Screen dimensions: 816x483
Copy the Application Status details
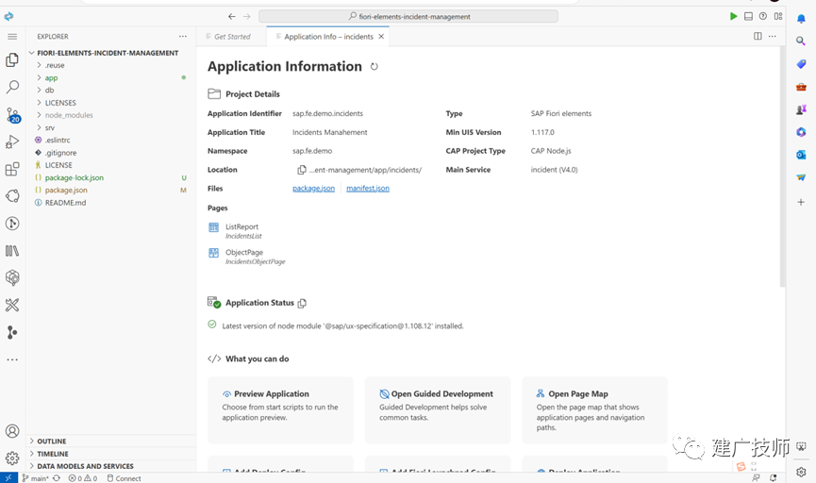[303, 303]
